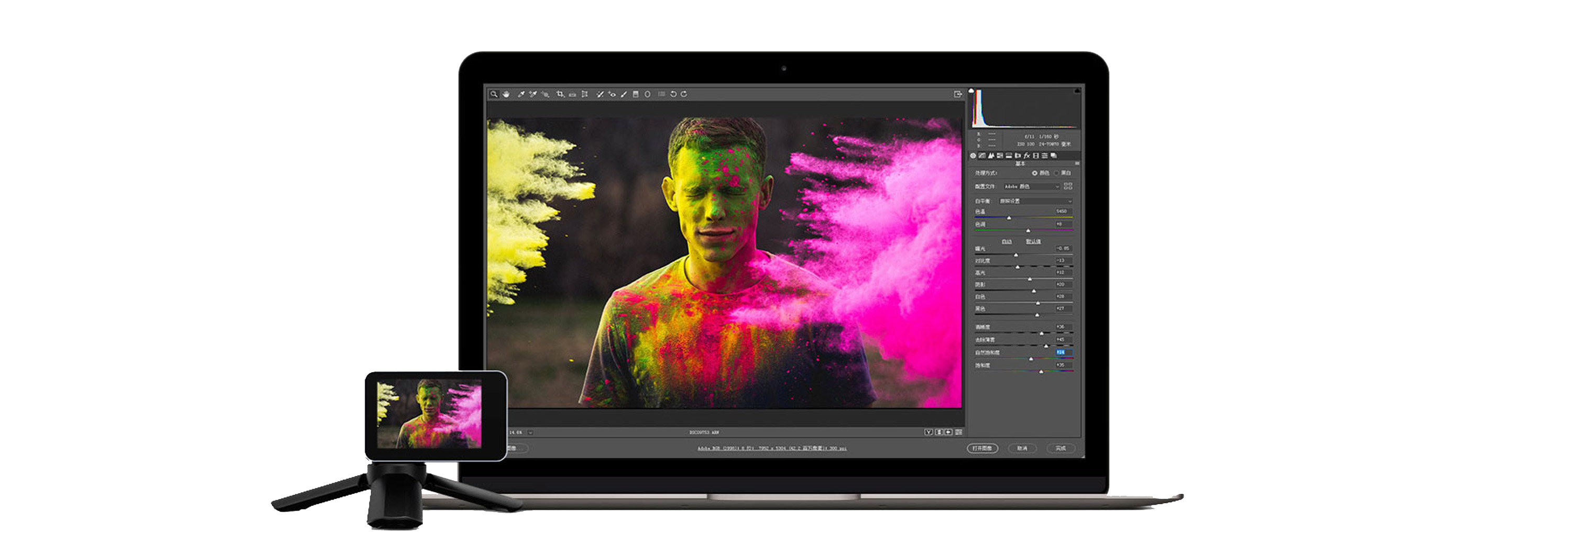Open the Adobe Color profile dropdown
1572x555 pixels.
pos(1032,186)
